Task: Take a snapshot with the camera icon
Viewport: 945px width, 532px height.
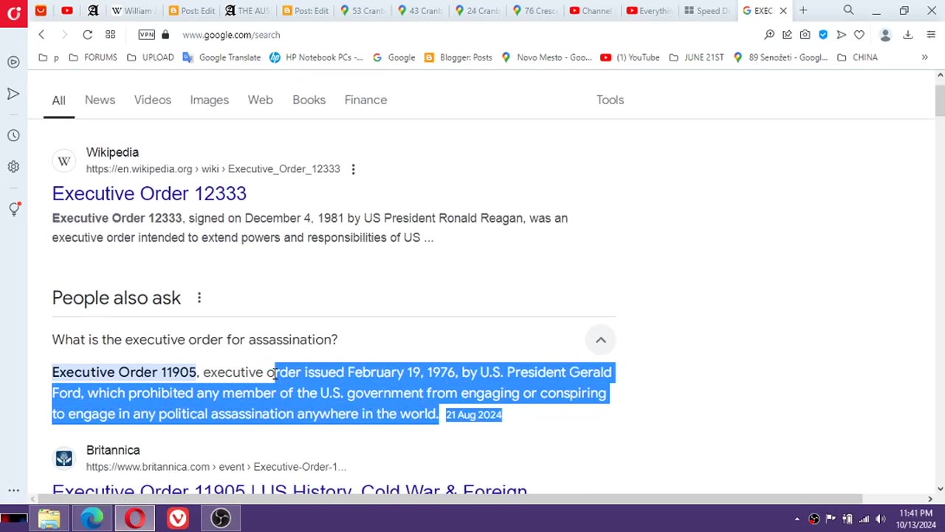Action: click(x=805, y=35)
